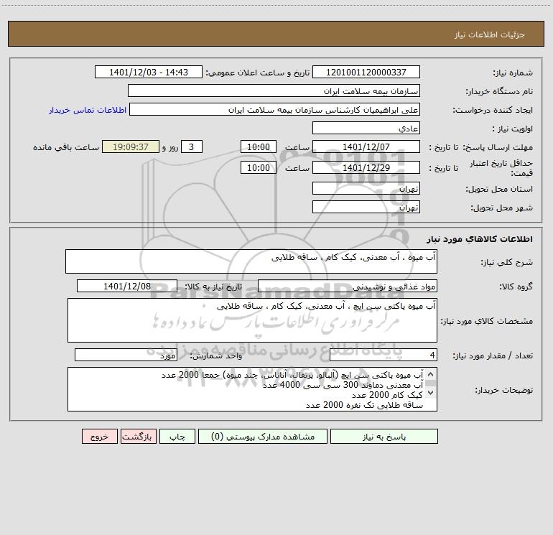
Task: Open مشاهده مدارک پیوستی (0) button
Action: point(263,437)
